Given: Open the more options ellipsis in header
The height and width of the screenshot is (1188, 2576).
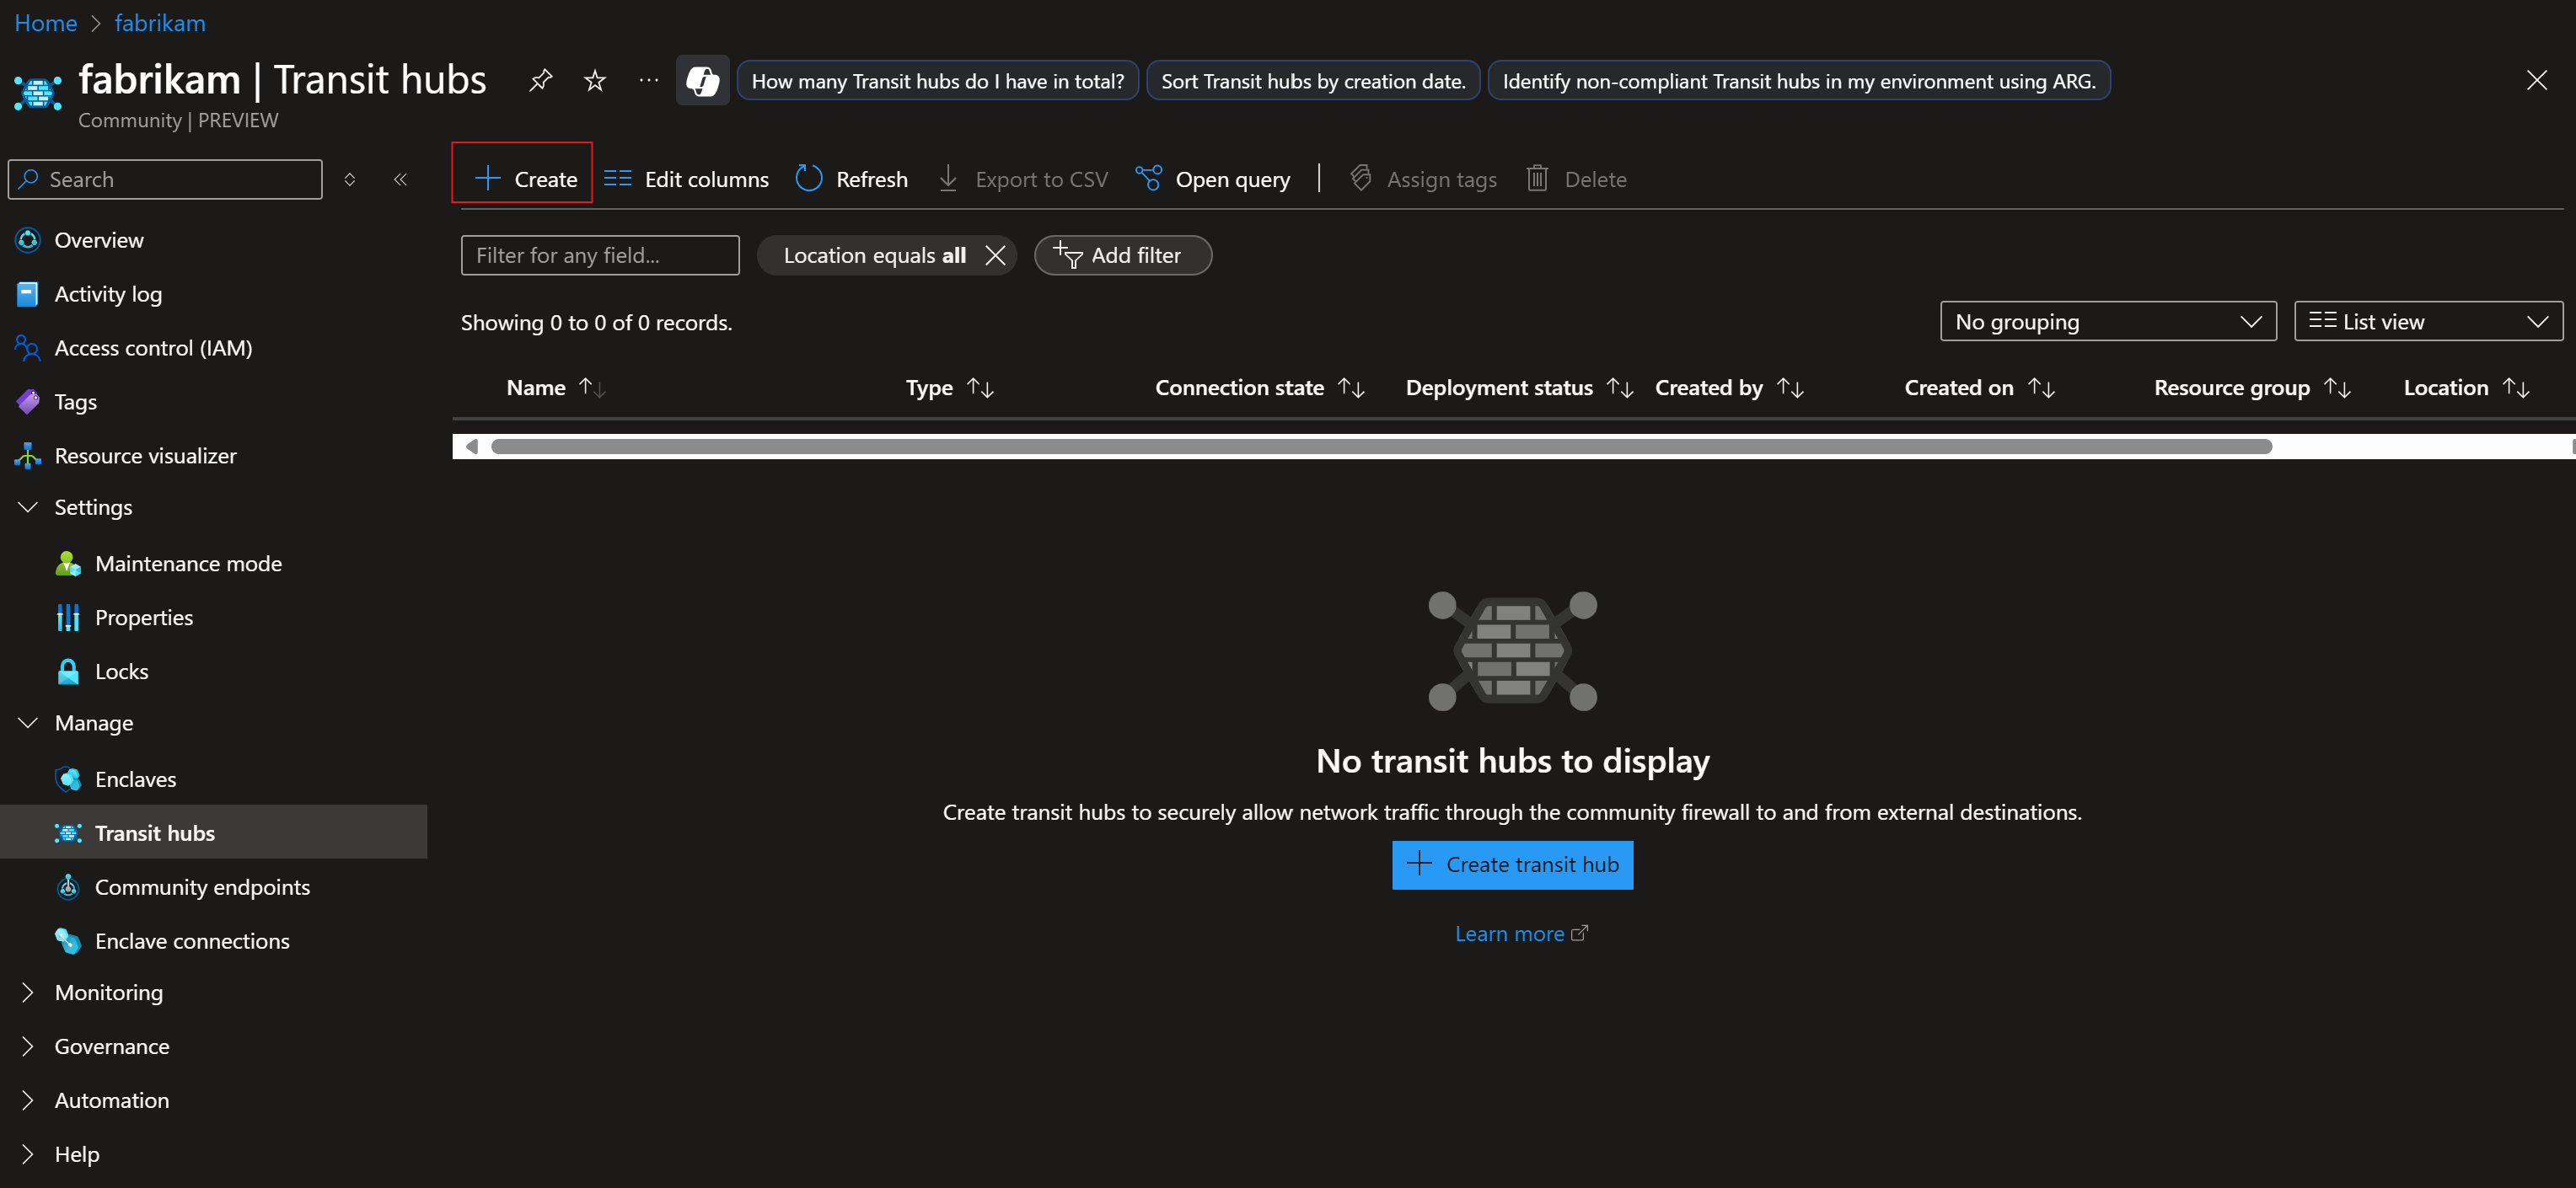Looking at the screenshot, I should click(649, 80).
